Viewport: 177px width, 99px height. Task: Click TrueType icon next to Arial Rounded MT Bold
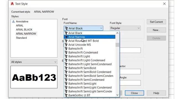click(x=66, y=41)
